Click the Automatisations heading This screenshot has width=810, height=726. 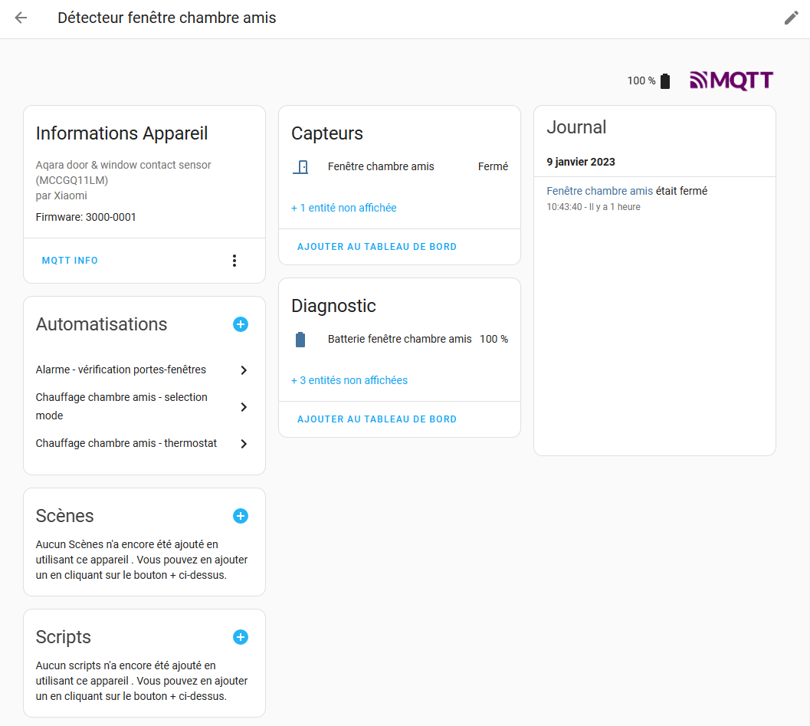click(101, 324)
